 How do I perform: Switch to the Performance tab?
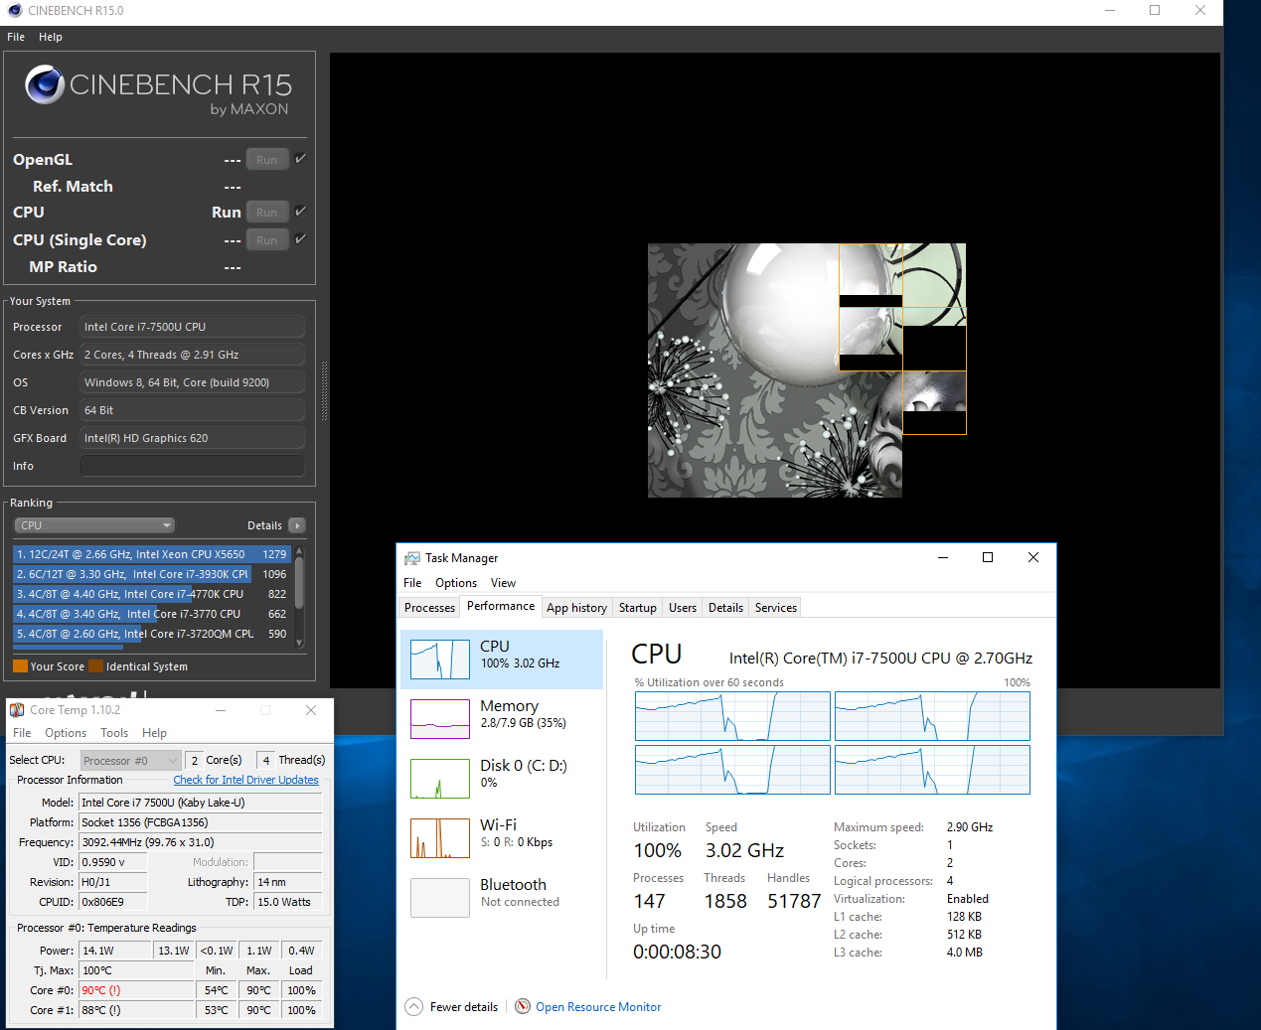click(501, 606)
